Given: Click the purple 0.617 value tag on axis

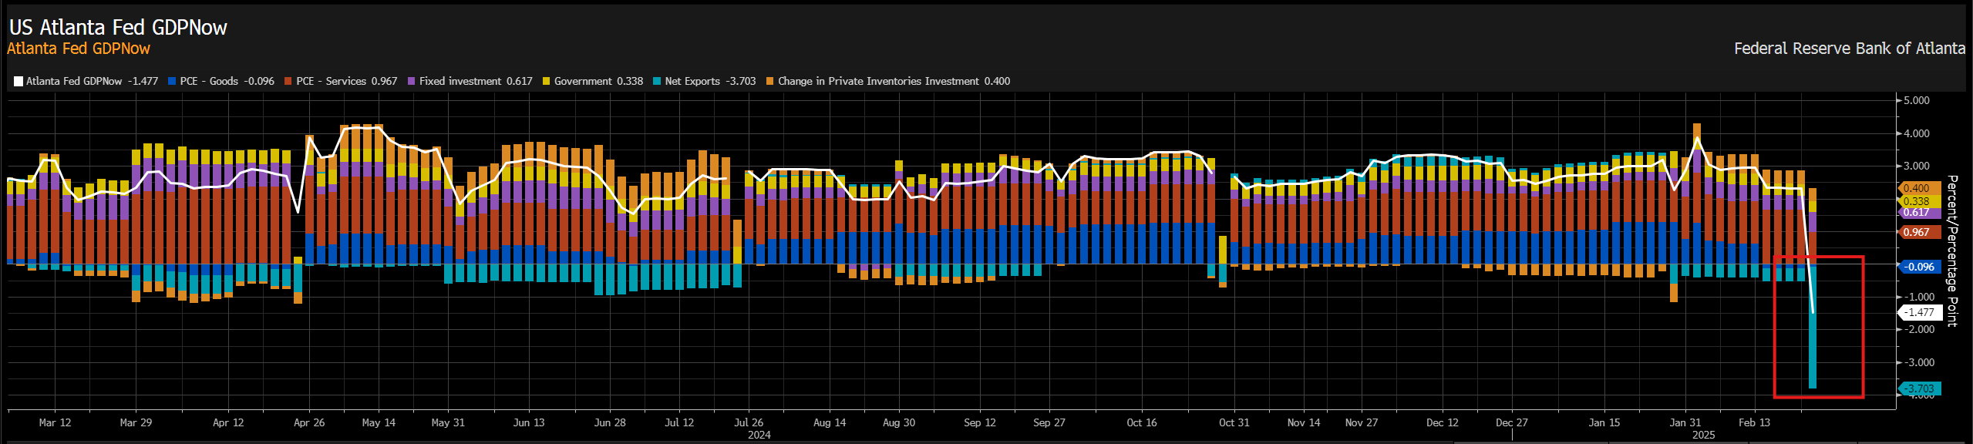Looking at the screenshot, I should pyautogui.click(x=1918, y=213).
